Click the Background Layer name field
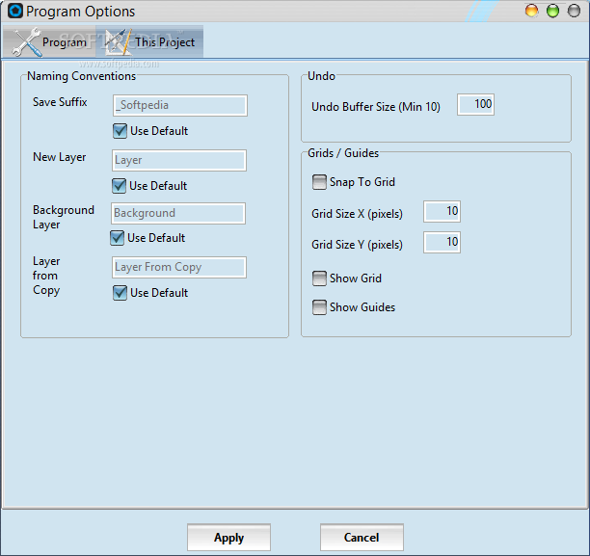The image size is (590, 556). 178,213
